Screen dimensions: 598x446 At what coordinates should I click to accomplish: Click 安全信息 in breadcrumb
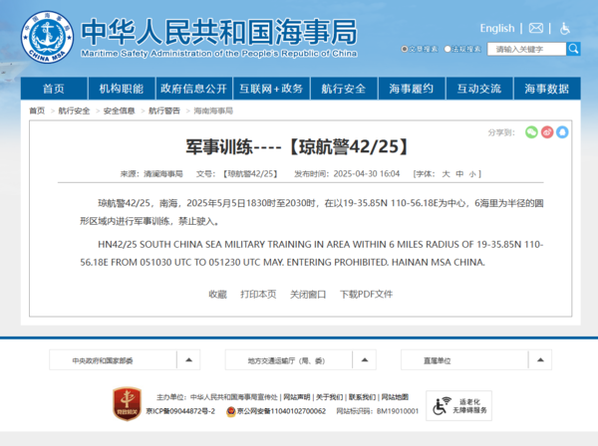(119, 111)
